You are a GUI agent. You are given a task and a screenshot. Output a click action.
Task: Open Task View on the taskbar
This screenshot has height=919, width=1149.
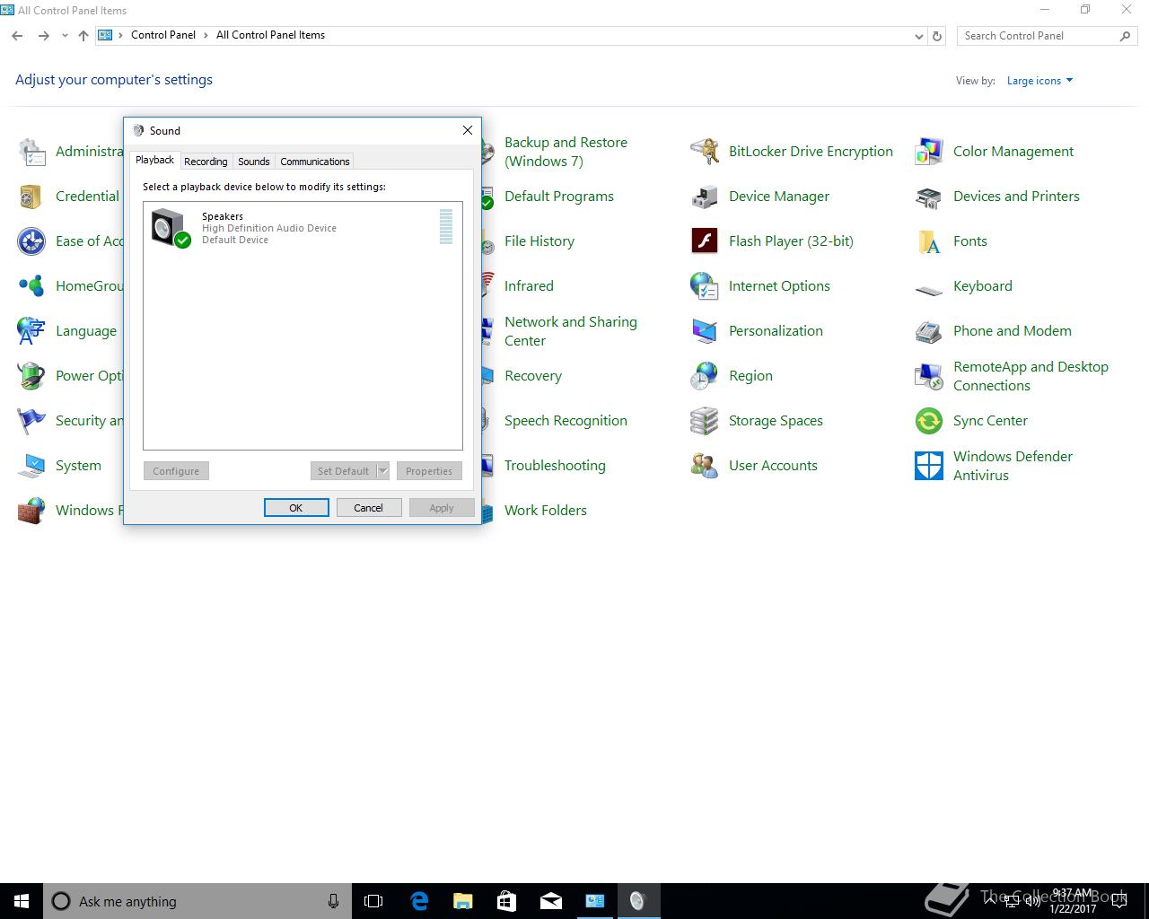pos(373,901)
